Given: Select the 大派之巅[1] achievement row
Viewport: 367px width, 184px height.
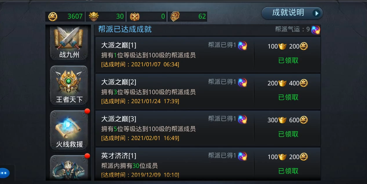Looking at the screenshot, I should coord(208,54).
